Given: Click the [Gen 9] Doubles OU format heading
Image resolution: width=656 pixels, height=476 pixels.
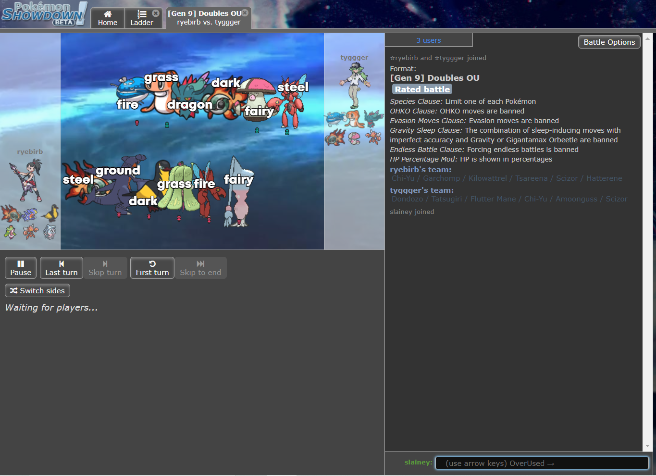Looking at the screenshot, I should point(434,78).
